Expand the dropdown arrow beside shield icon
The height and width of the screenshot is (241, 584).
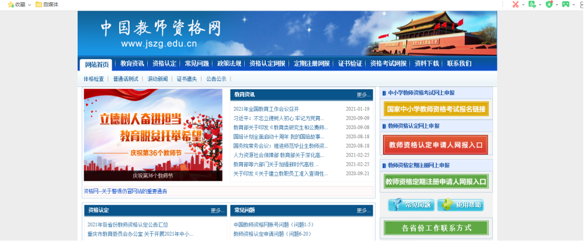click(557, 5)
